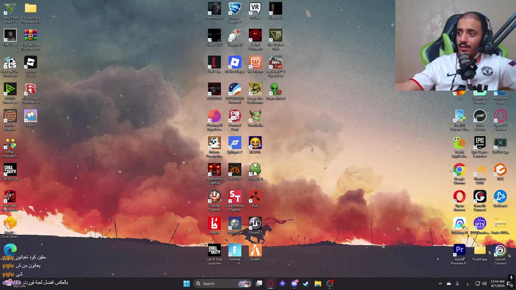Open Battlefield 6 Open Beta shortcut
The height and width of the screenshot is (290, 516).
275,67
